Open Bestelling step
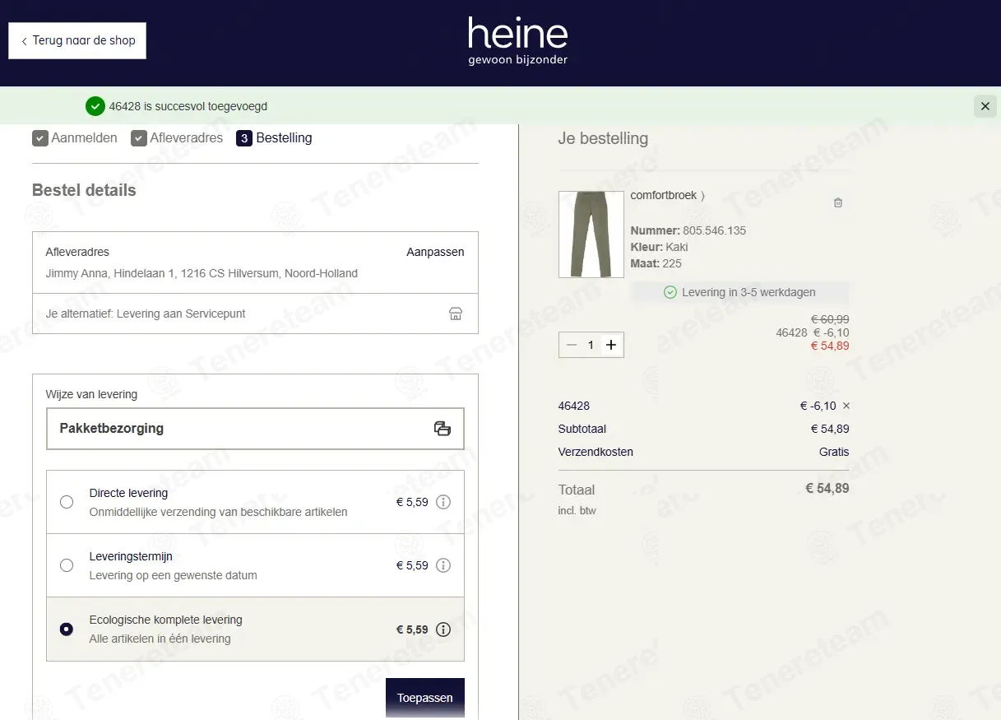 tap(275, 138)
